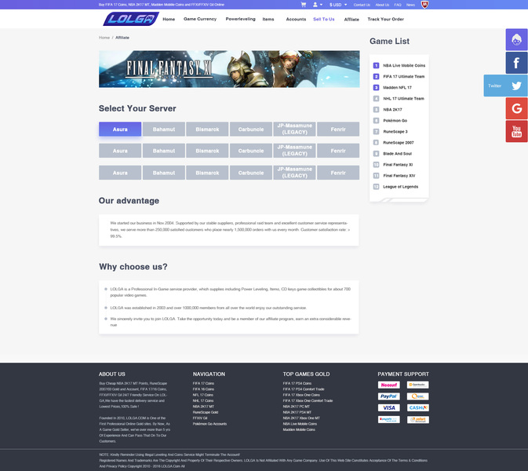This screenshot has height=471, width=528.
Task: Click footer FFXIV Gil link
Action: pos(200,418)
